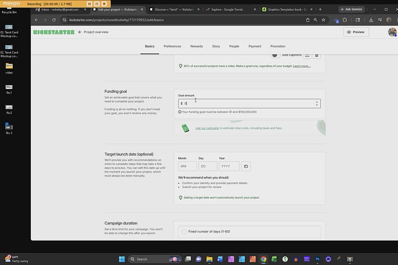Reload the Kickstarter page
The width and height of the screenshot is (398, 265).
54,20
